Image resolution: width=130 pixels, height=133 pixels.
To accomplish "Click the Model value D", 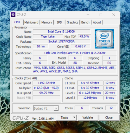I will 75,58.
